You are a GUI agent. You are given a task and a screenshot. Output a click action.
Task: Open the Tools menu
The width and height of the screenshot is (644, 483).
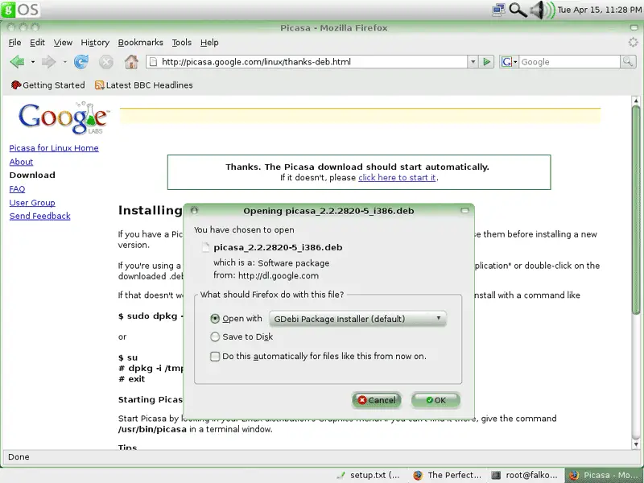click(x=182, y=43)
